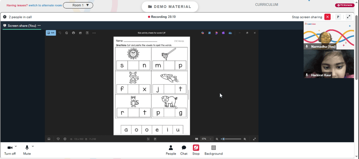This screenshot has width=359, height=159.
Task: Open the Room 1 dropdown
Action: click(x=78, y=5)
